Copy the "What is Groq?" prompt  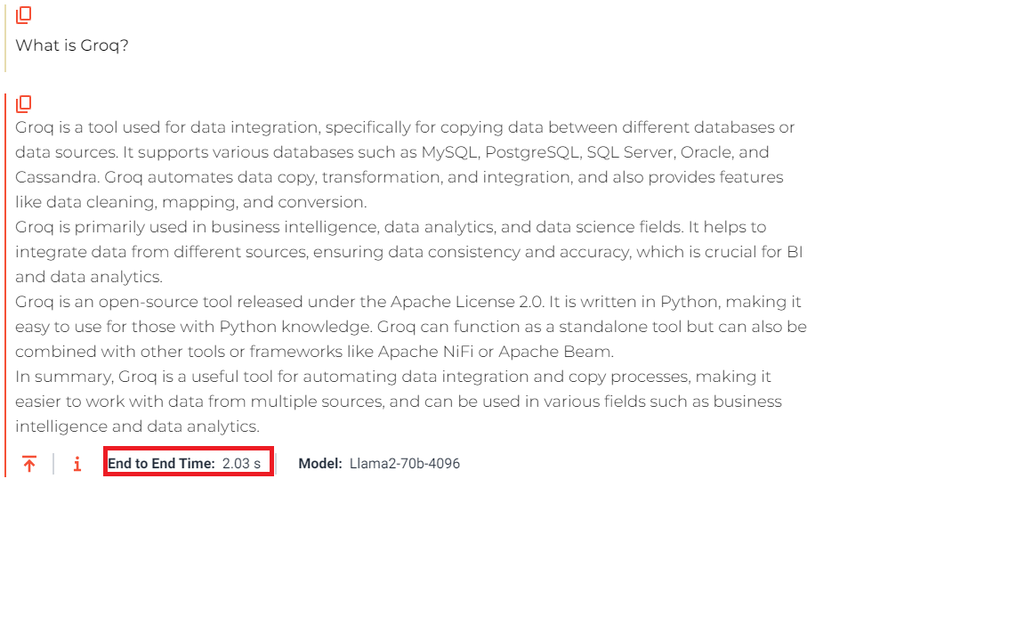click(23, 15)
